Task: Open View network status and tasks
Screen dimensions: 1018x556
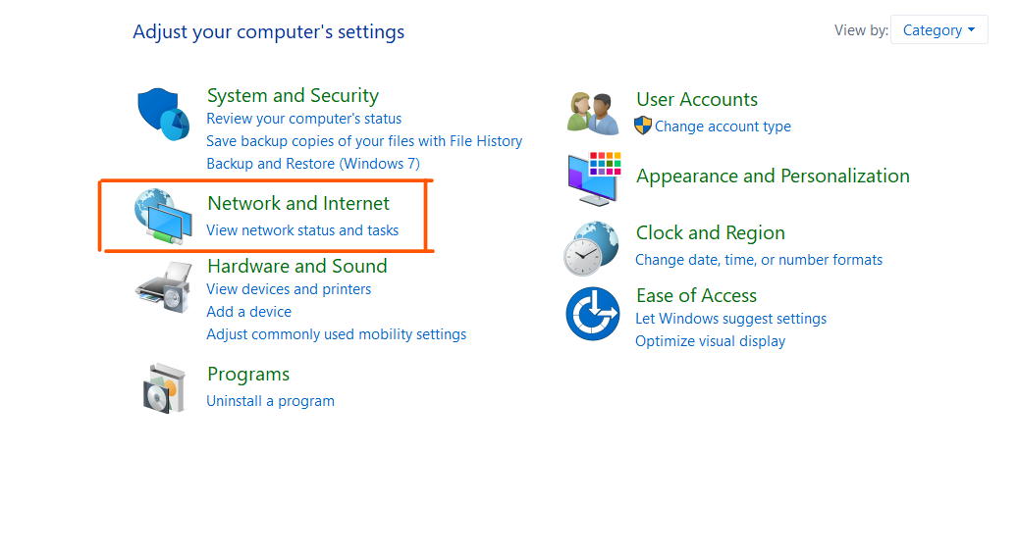Action: coord(302,230)
